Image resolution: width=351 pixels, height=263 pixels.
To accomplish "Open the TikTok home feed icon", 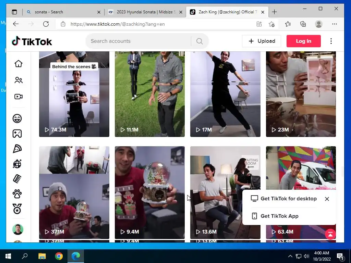I will click(19, 64).
